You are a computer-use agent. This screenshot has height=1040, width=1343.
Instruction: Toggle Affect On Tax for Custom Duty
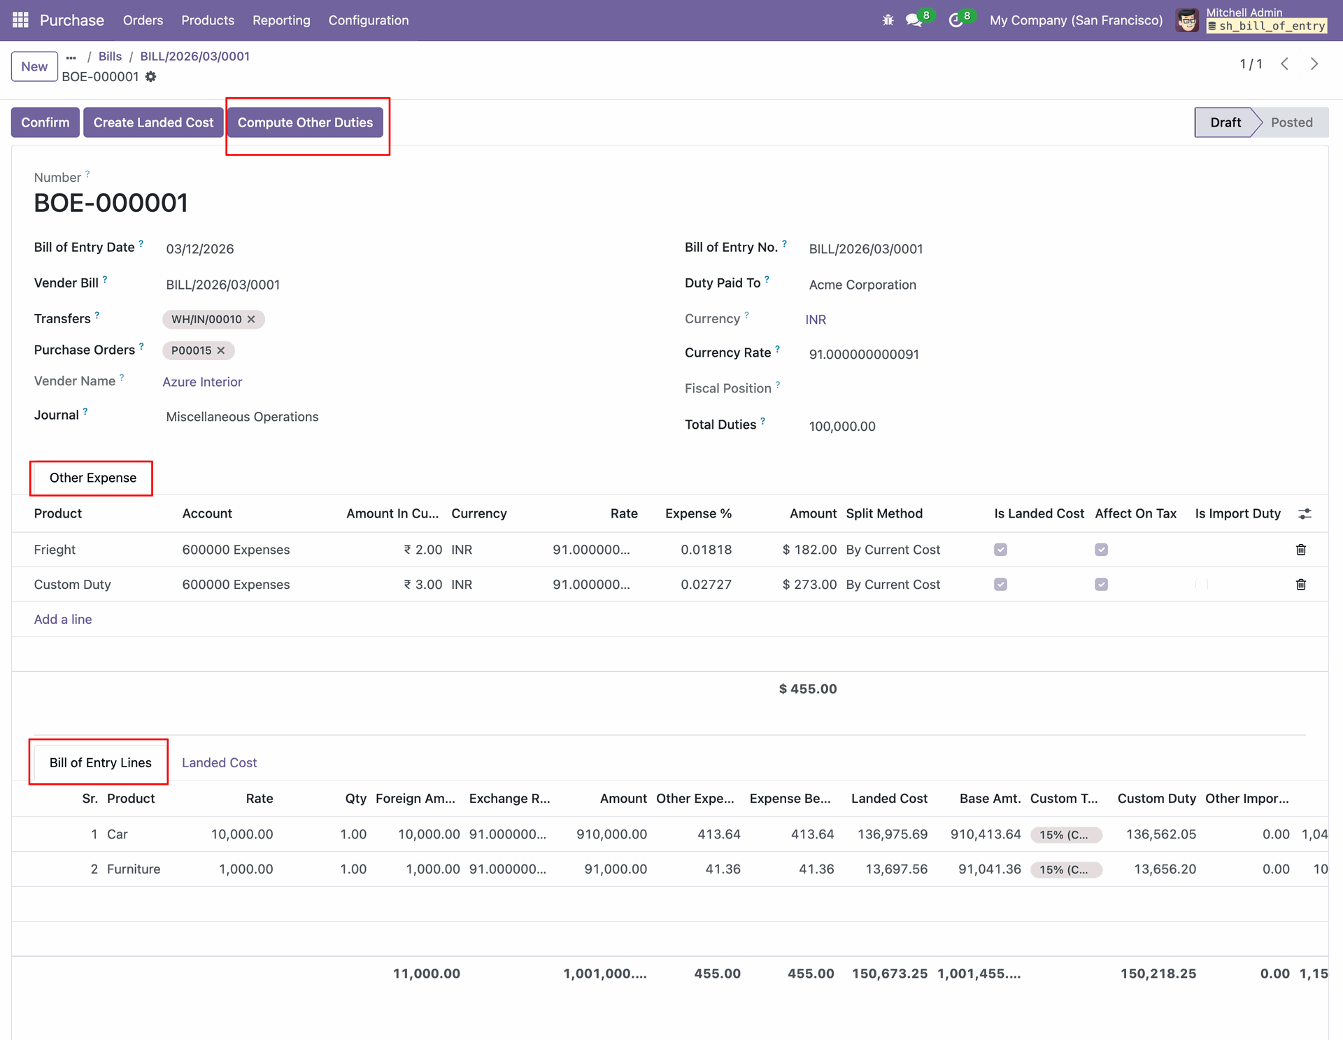click(x=1101, y=585)
